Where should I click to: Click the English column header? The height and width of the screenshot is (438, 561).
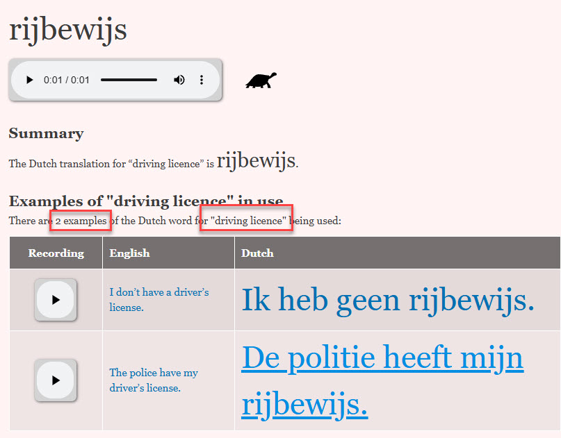click(129, 253)
